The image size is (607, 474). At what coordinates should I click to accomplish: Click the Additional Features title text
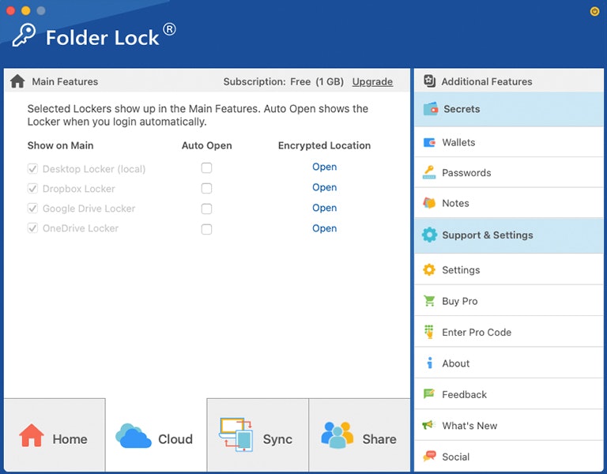point(487,81)
